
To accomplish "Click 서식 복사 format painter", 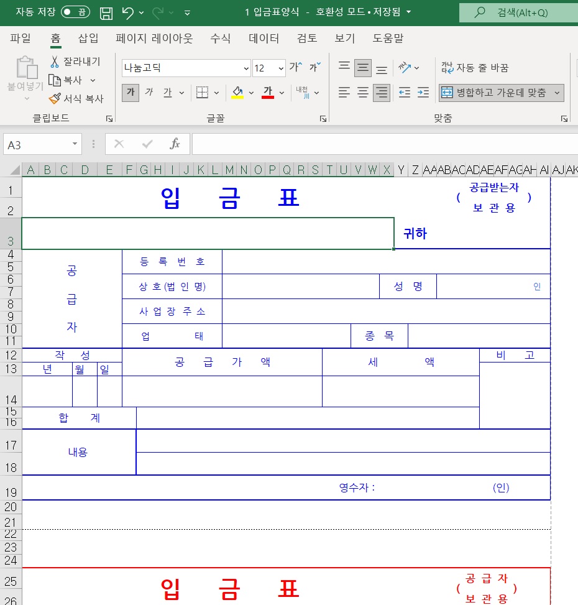I will click(76, 99).
